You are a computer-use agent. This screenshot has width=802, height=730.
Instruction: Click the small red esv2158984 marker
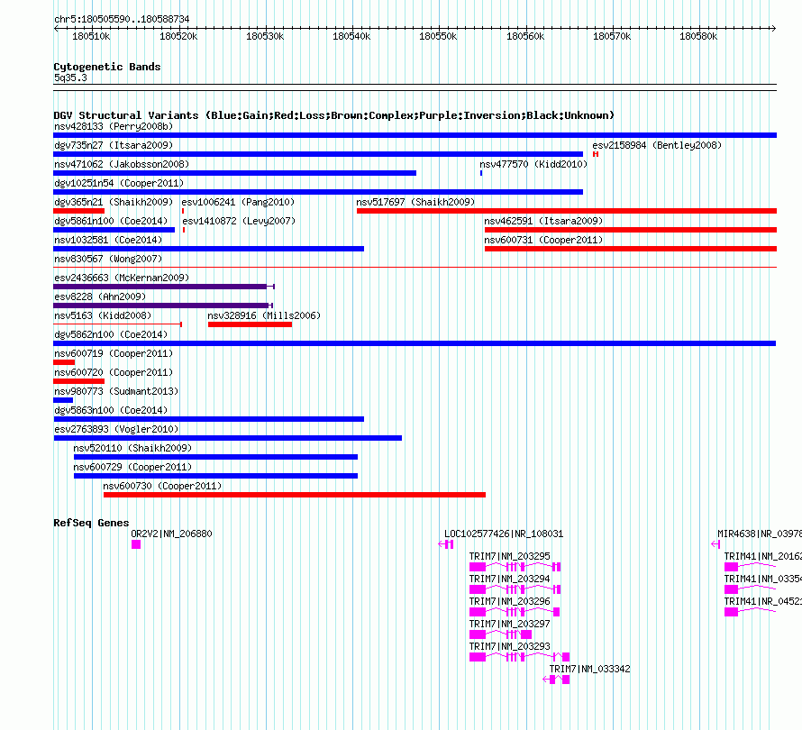tap(596, 154)
